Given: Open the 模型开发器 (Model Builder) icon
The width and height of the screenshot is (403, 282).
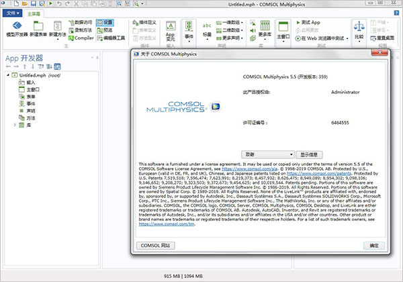Looking at the screenshot, I should coord(17,28).
